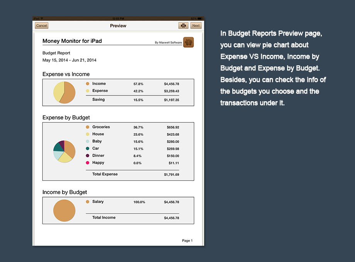
Task: Select the Groceries color dot
Action: 88,127
